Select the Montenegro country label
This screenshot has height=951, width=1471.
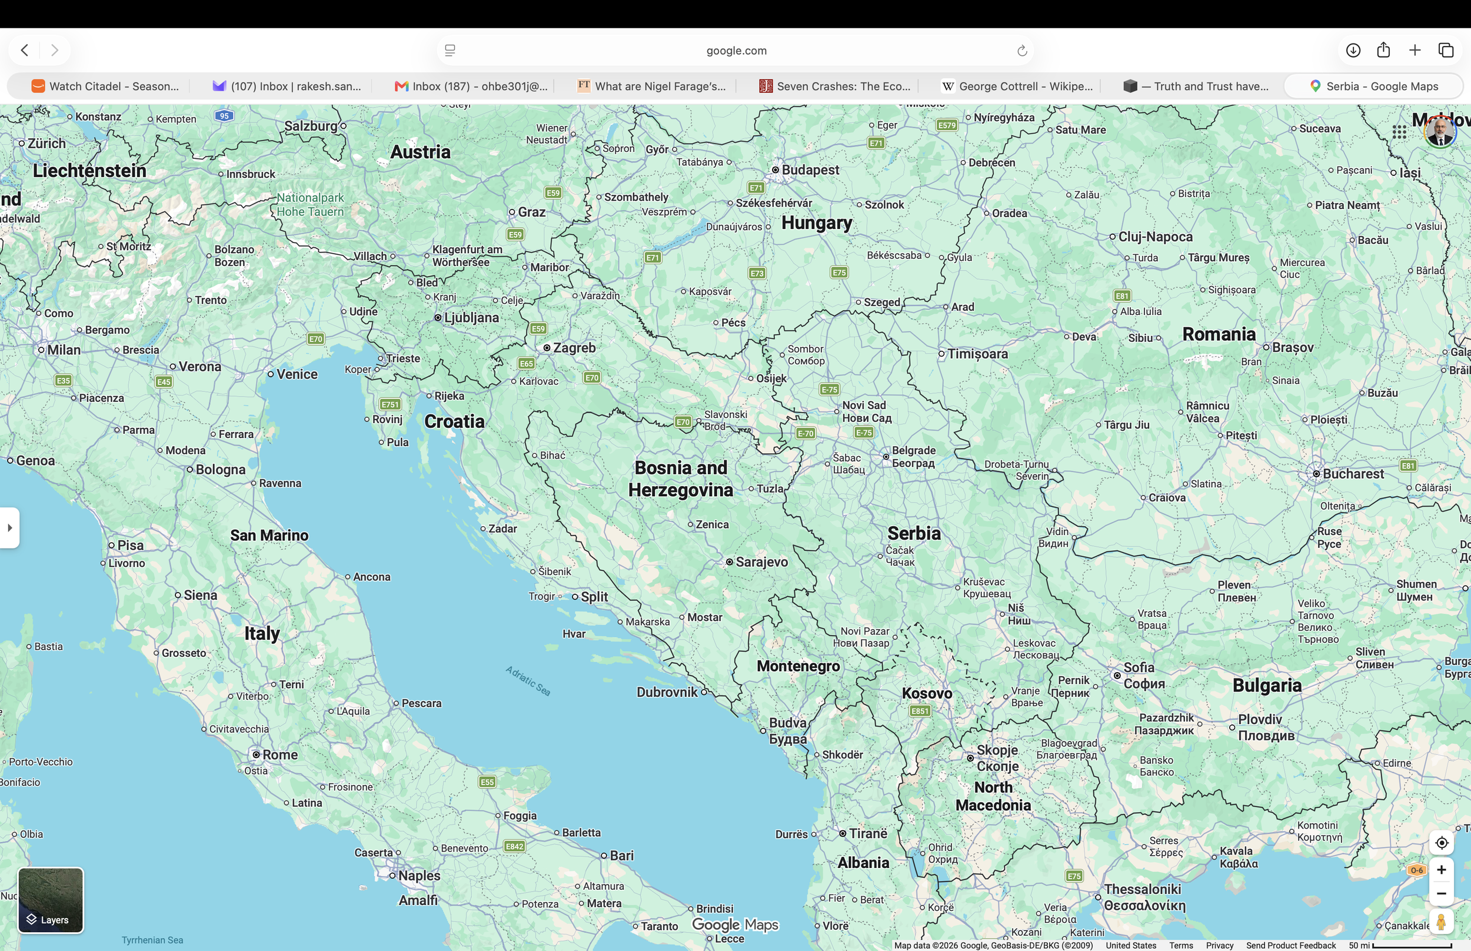coord(798,666)
